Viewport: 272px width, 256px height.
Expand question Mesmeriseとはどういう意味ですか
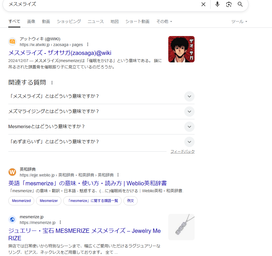(189, 127)
